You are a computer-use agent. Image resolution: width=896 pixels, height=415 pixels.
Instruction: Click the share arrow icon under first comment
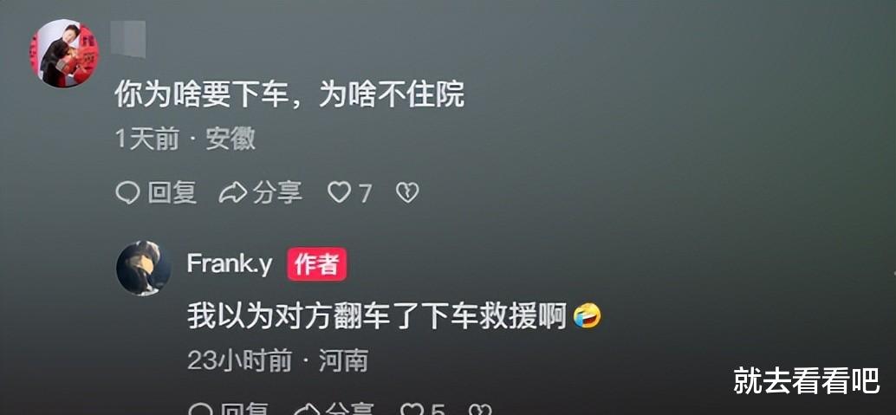pos(232,193)
